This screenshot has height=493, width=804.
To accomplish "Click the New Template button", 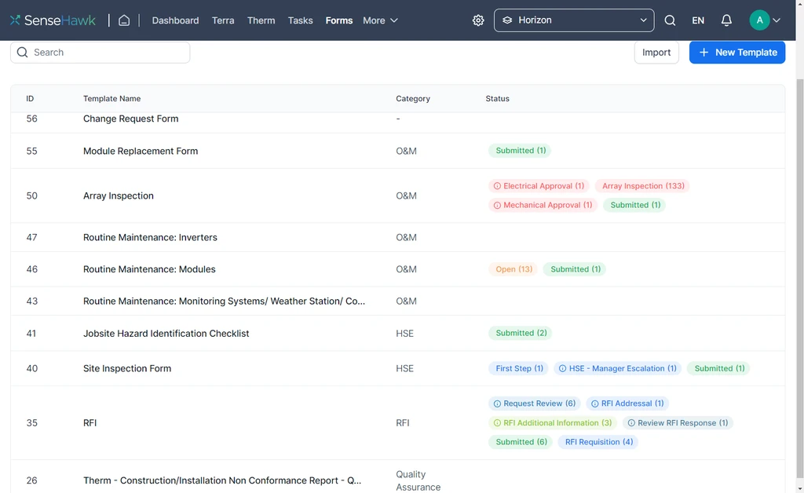I will pyautogui.click(x=736, y=53).
